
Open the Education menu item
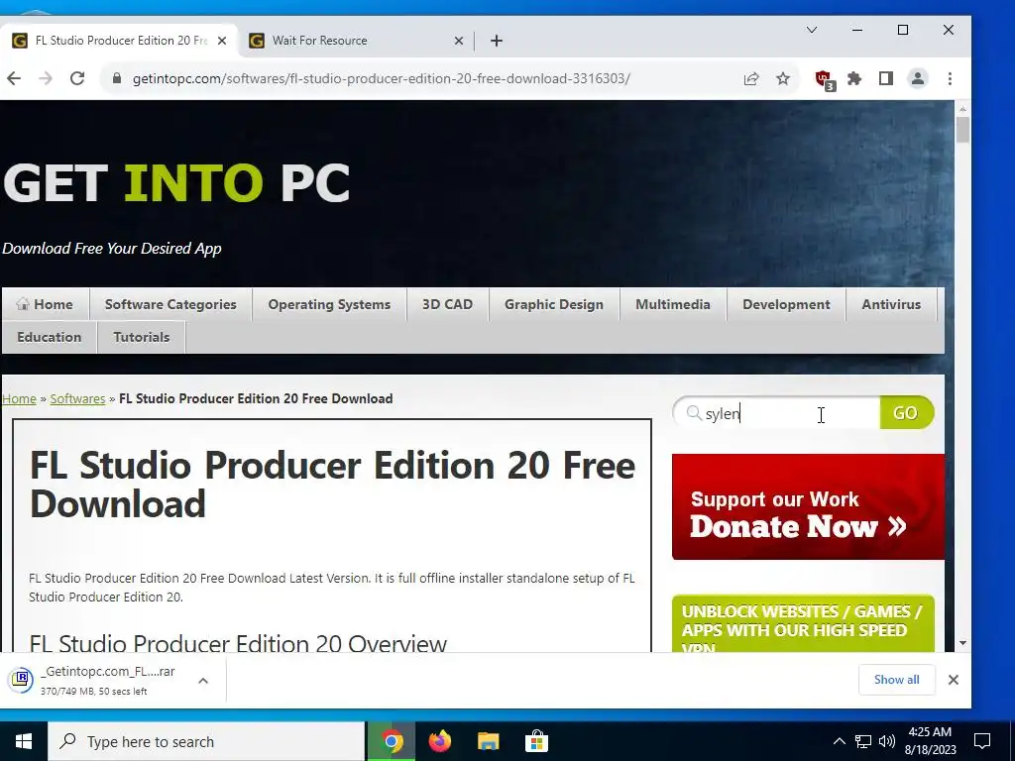pyautogui.click(x=50, y=337)
